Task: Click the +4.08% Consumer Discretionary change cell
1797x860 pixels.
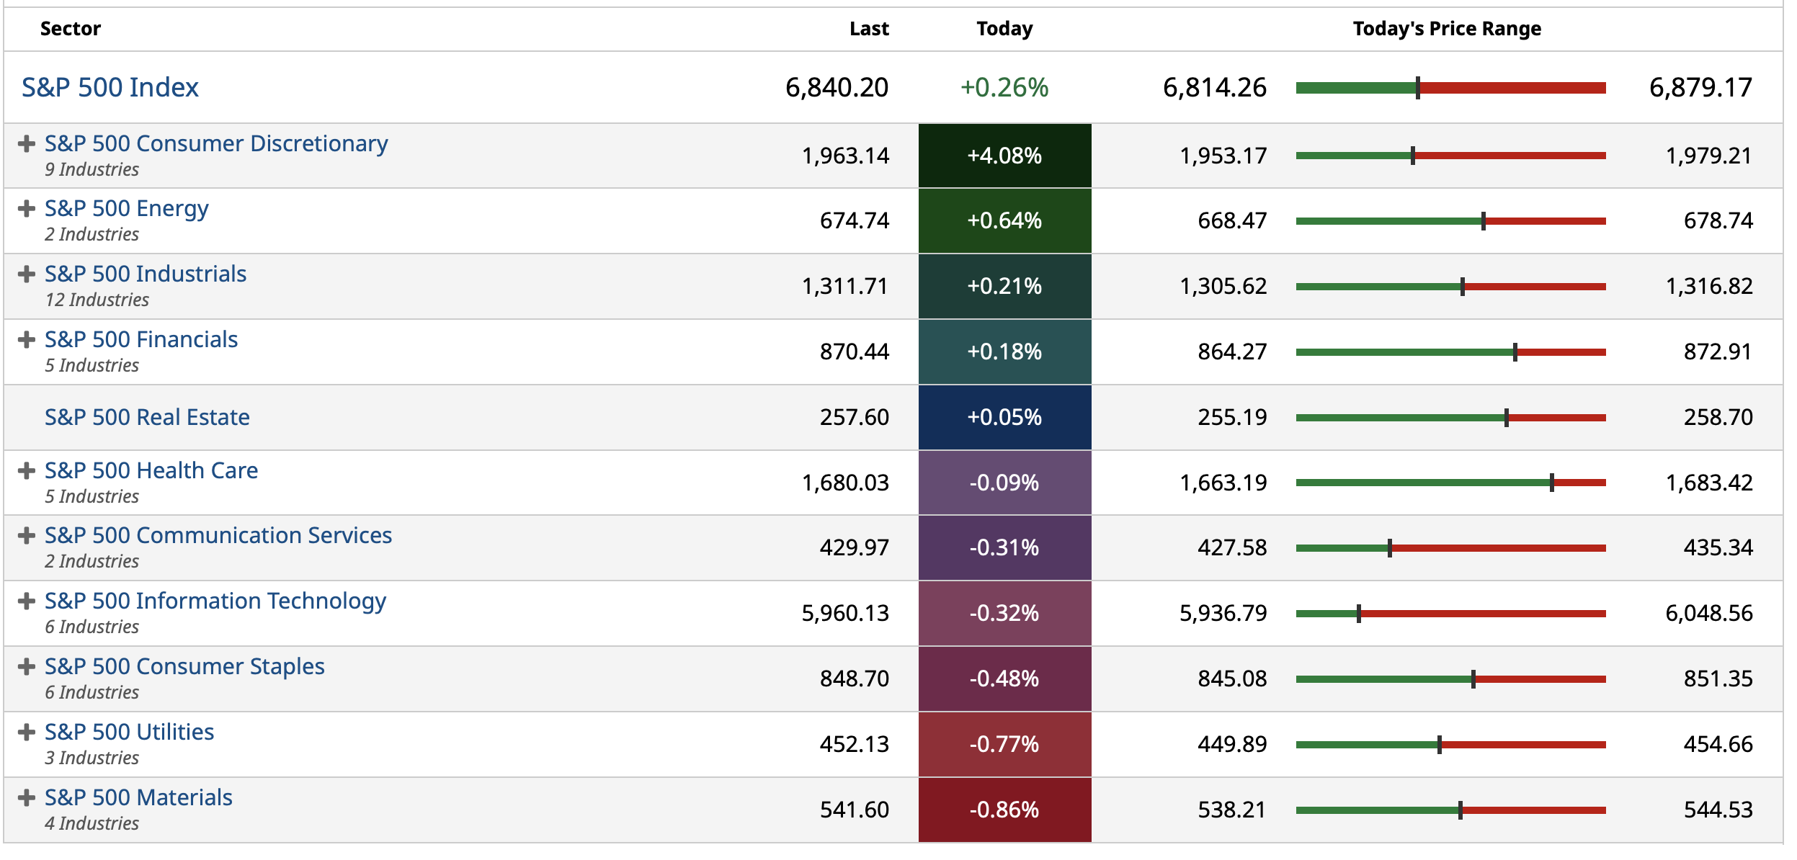Action: pos(1004,156)
